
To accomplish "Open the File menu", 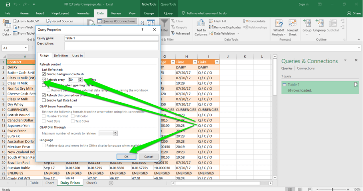I will point(8,13).
